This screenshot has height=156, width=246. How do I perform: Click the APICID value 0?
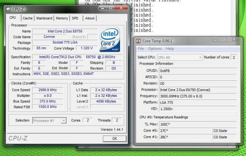[198, 77]
